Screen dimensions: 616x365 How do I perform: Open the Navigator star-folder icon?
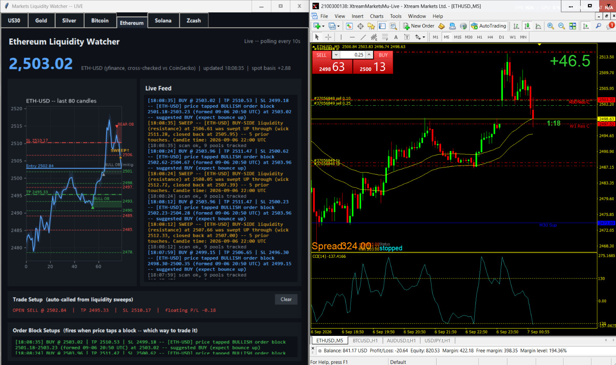(371, 26)
